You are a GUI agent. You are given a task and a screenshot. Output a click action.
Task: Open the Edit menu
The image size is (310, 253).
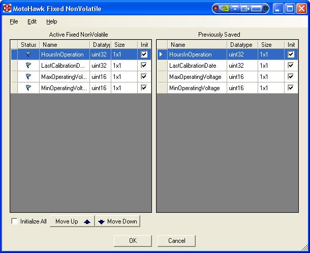click(32, 21)
